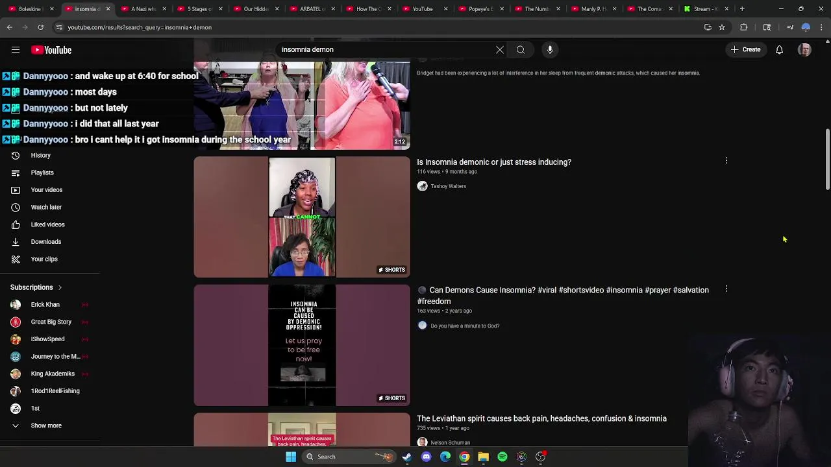Open the account avatar menu
The image size is (831, 467).
[804, 50]
